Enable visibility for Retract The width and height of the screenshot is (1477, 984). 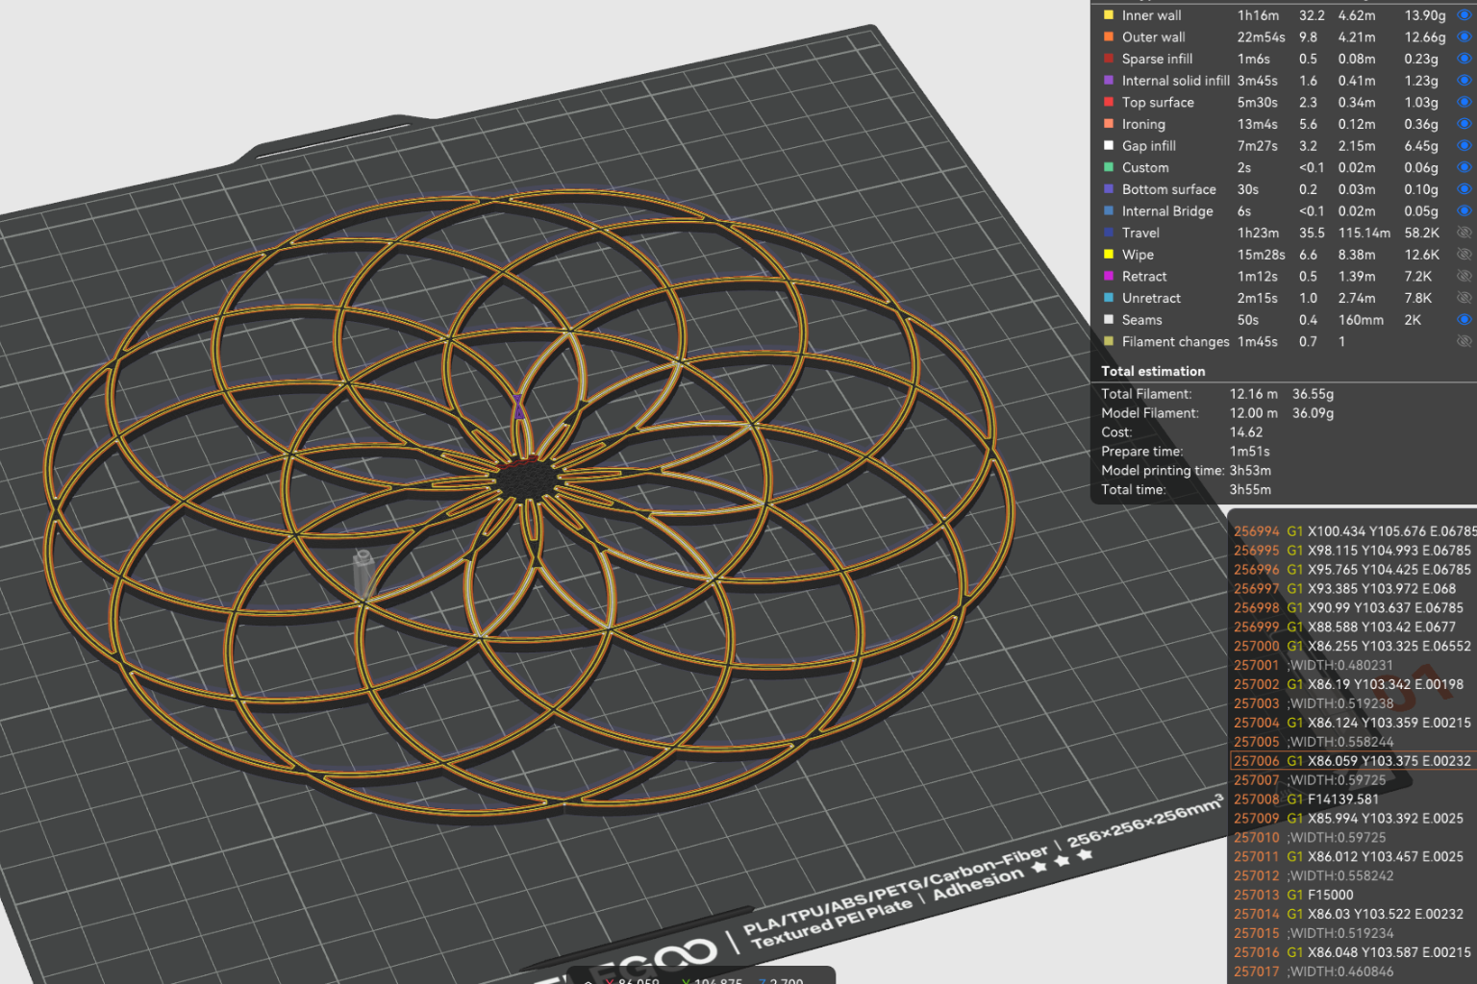pos(1464,276)
